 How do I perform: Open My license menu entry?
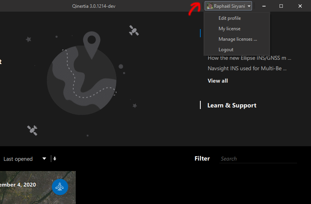tap(229, 29)
